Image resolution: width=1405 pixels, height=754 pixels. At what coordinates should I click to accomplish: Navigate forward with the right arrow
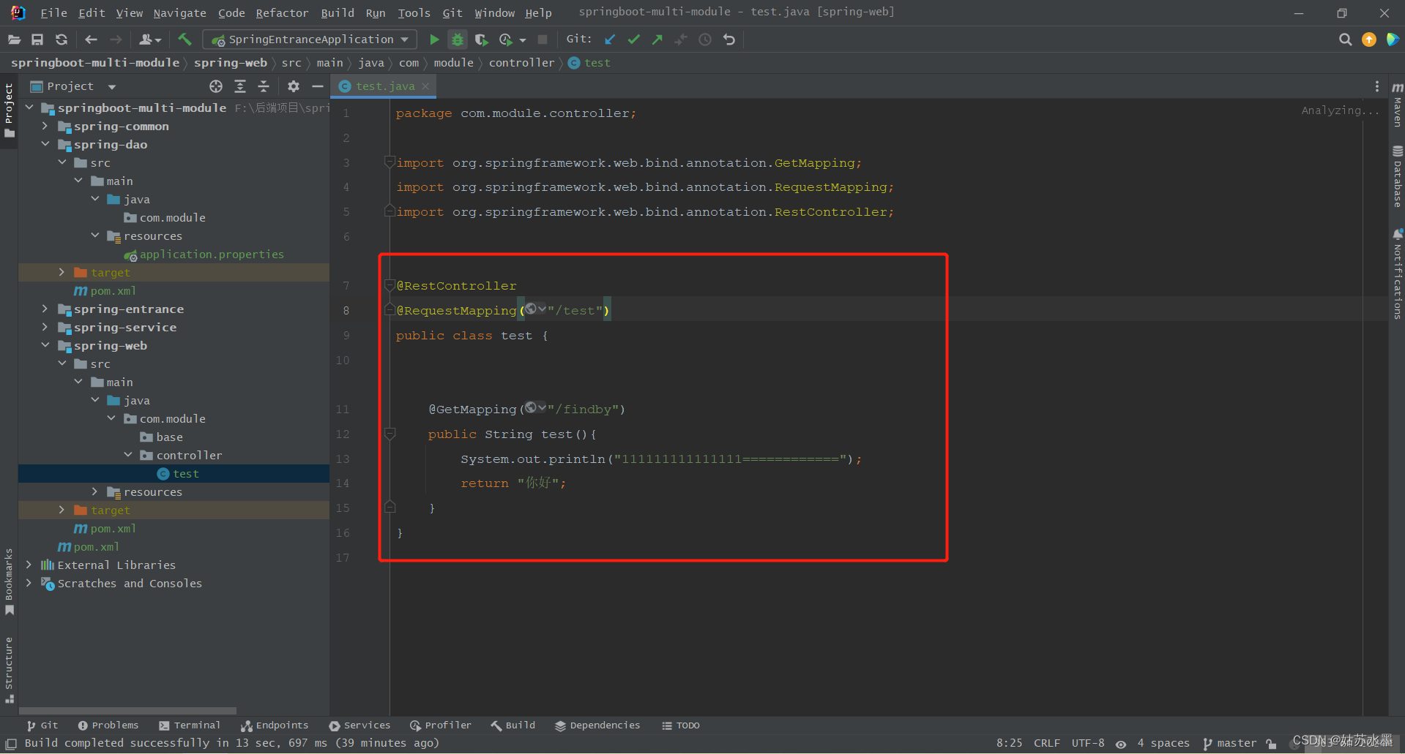click(116, 39)
